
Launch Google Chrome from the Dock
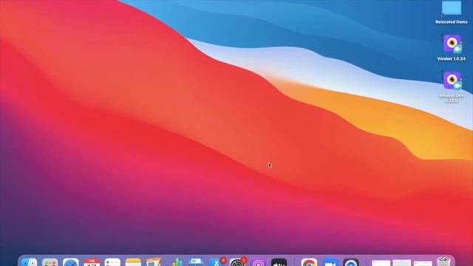click(309, 262)
